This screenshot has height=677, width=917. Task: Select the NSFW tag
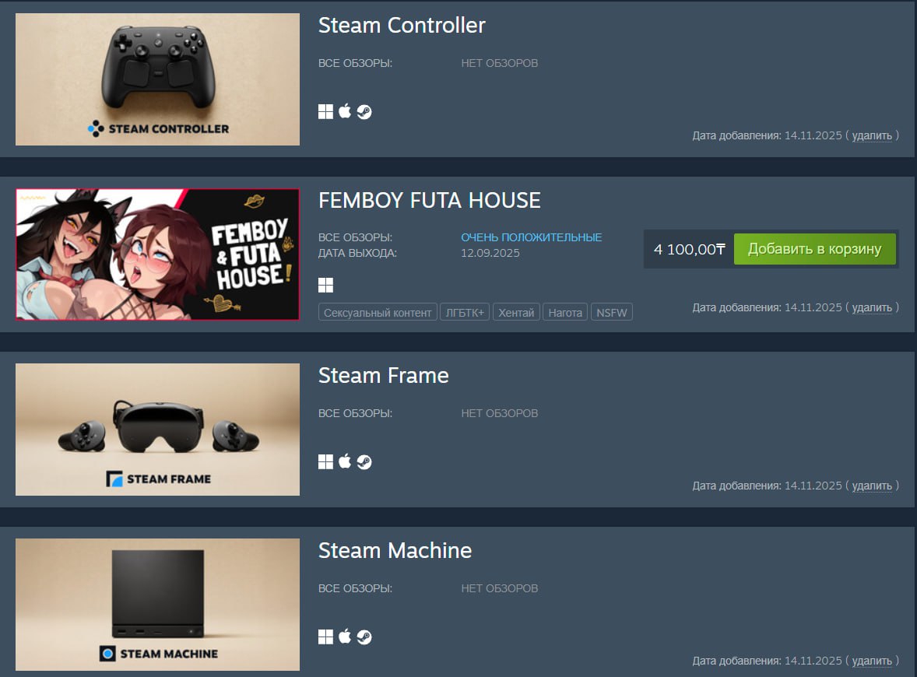pos(612,313)
